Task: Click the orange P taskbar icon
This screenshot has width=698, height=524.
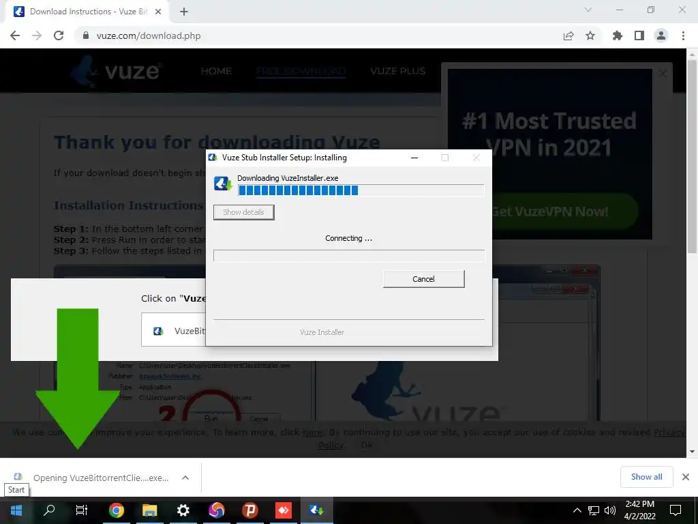Action: click(249, 510)
